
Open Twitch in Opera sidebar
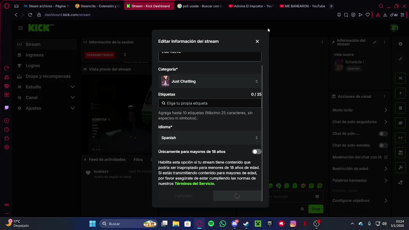[x=6, y=108]
